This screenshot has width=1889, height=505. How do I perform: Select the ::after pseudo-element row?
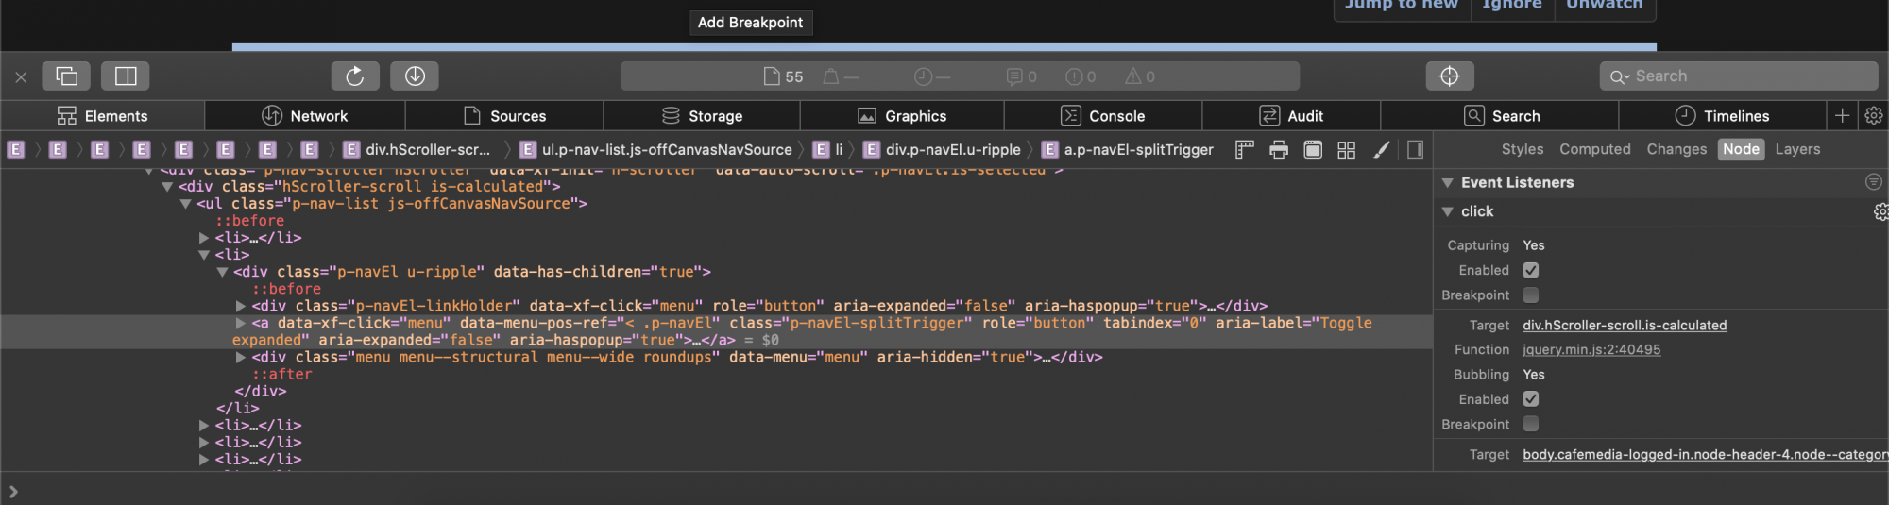[281, 374]
